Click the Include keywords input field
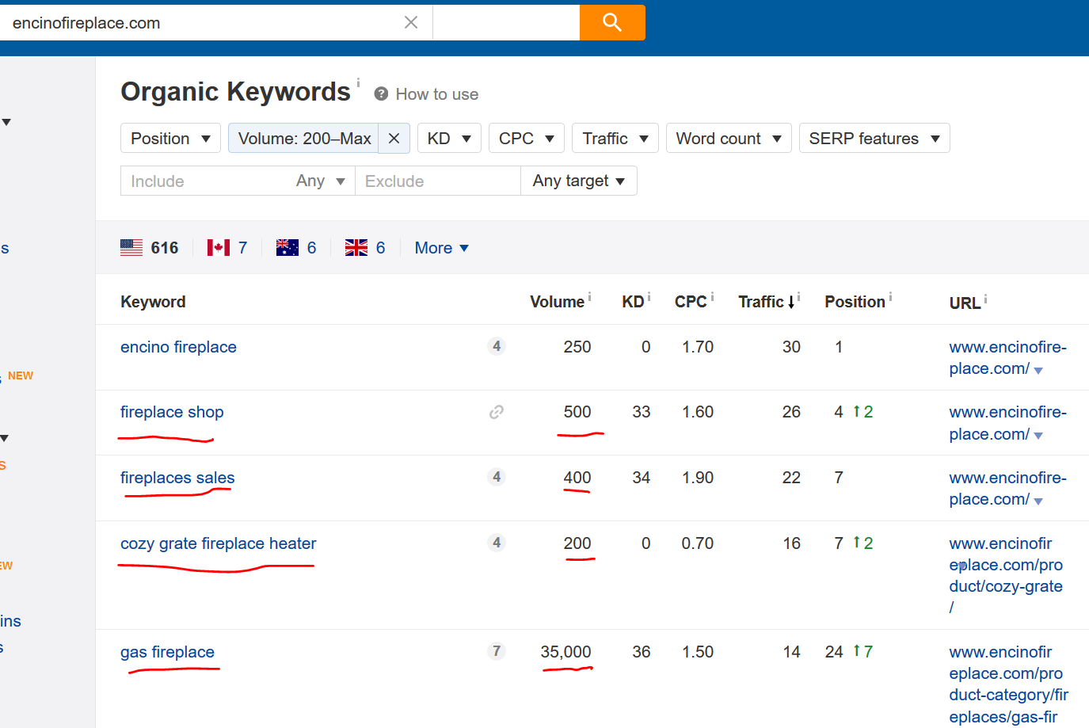Screen dimensions: 1089x728 [x=206, y=181]
